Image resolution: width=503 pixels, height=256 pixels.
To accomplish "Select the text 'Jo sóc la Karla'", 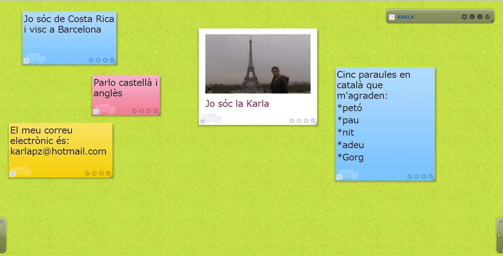I will coord(237,104).
